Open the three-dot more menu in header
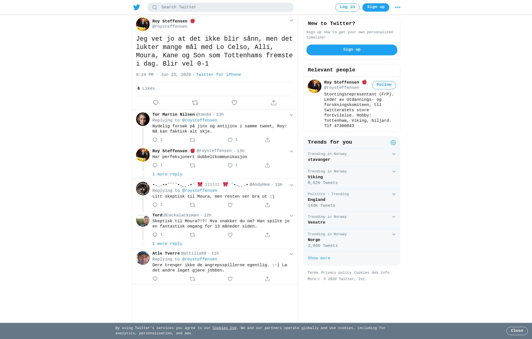532x339 pixels. (x=398, y=7)
